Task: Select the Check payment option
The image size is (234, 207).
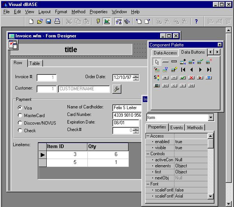Action: (20, 130)
